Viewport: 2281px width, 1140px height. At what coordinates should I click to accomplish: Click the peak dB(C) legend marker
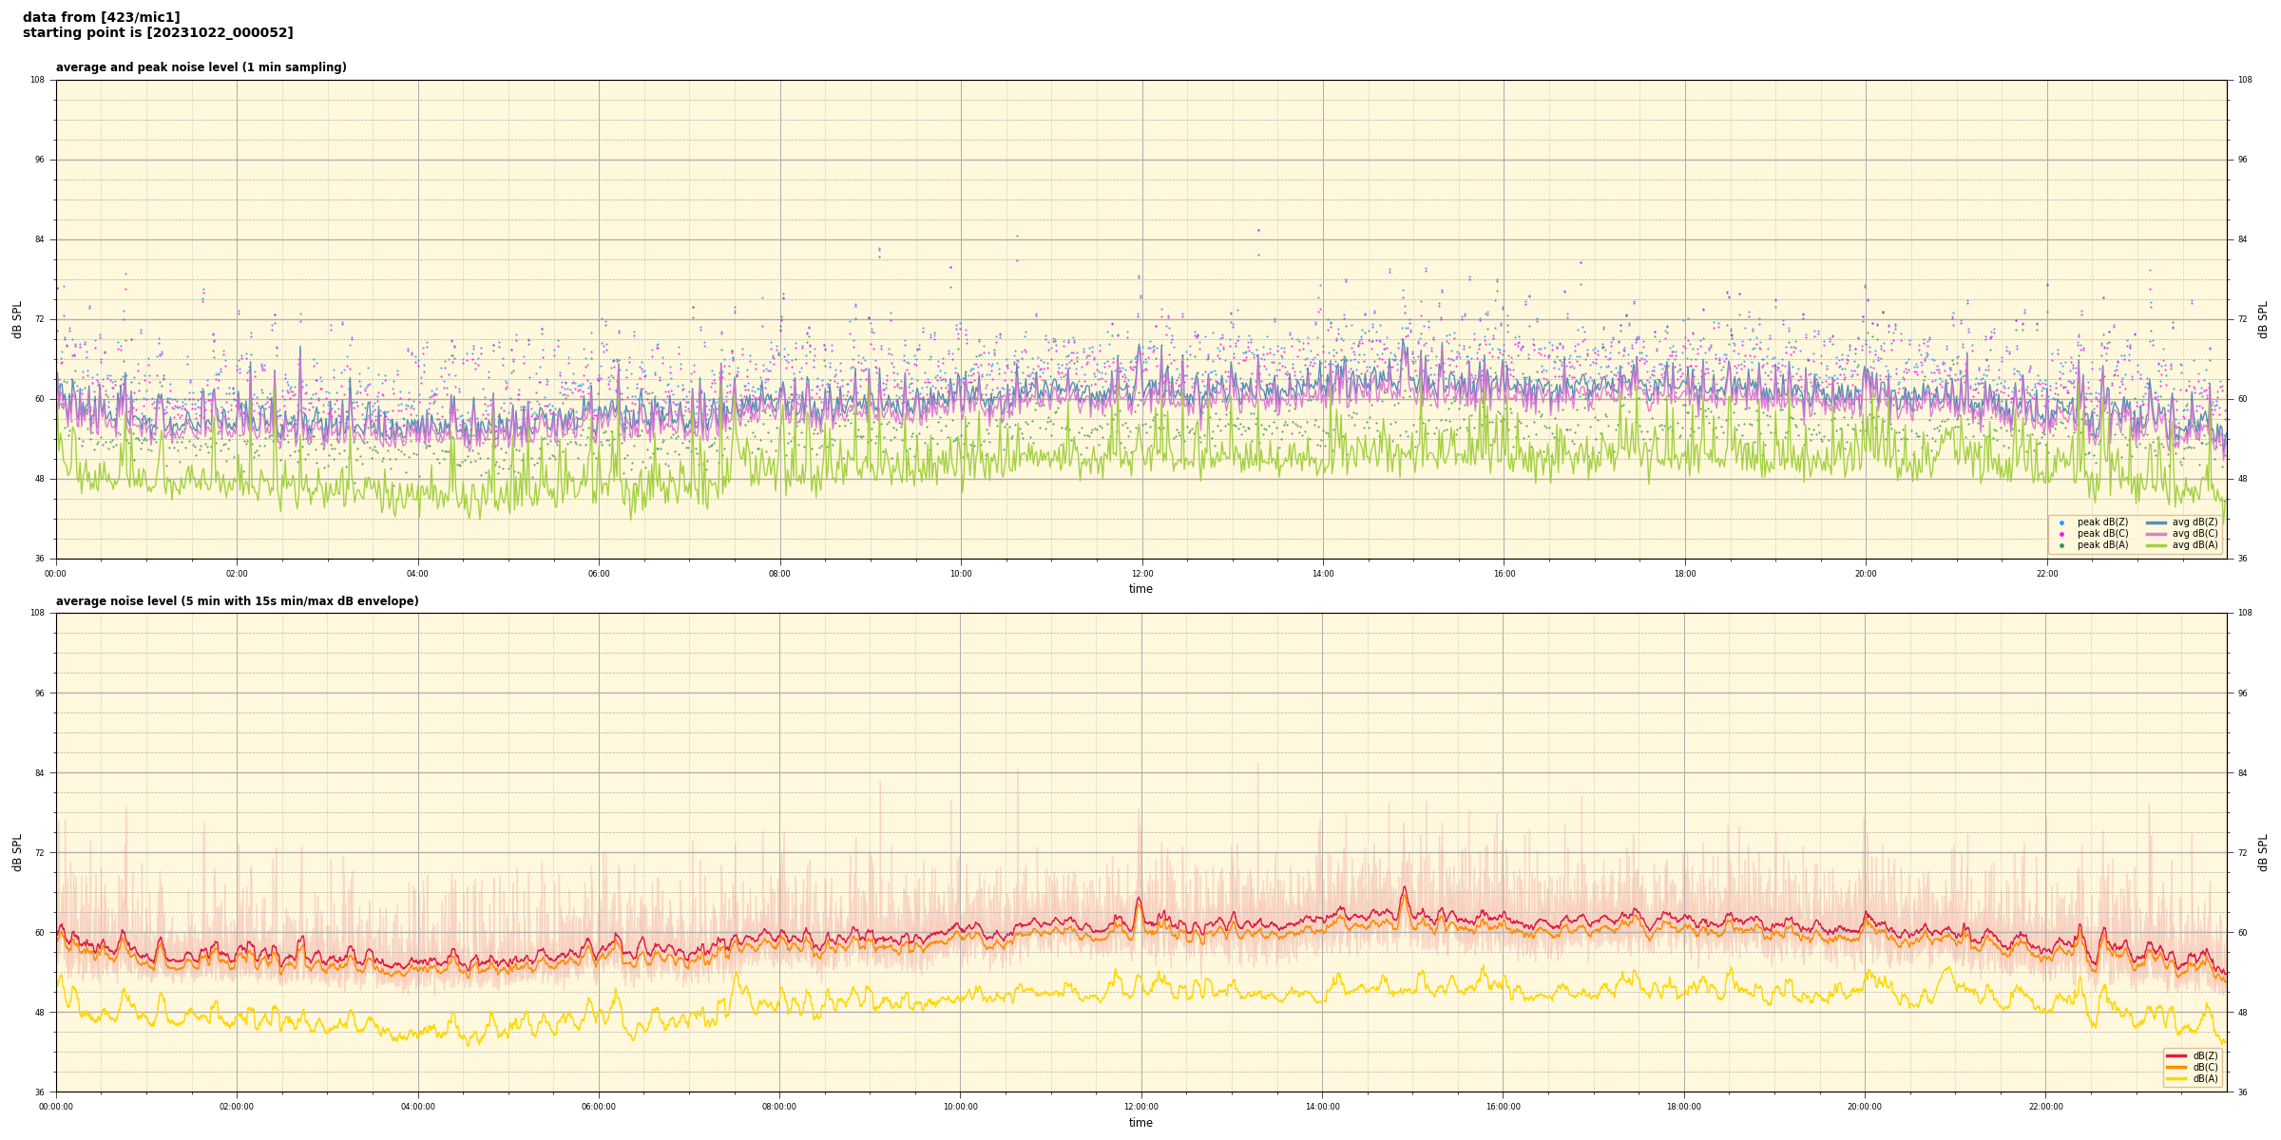coord(2061,534)
